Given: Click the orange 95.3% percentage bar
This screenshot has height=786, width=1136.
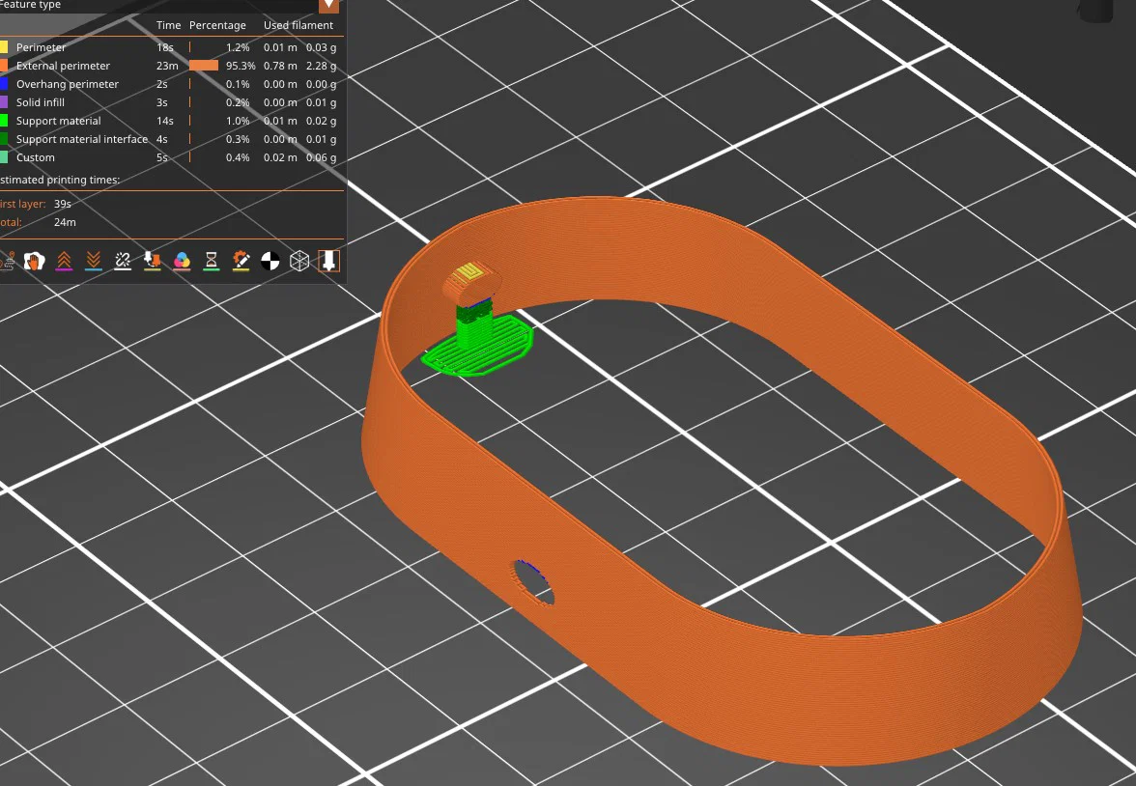Looking at the screenshot, I should [x=204, y=66].
